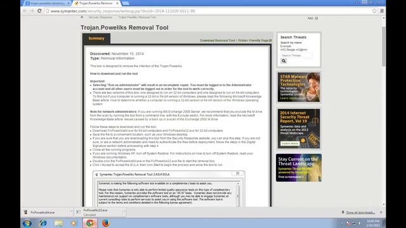Click the Trojan.Poweliks Removal Tool breadcrumb
The height and width of the screenshot is (228, 406).
pyautogui.click(x=137, y=17)
